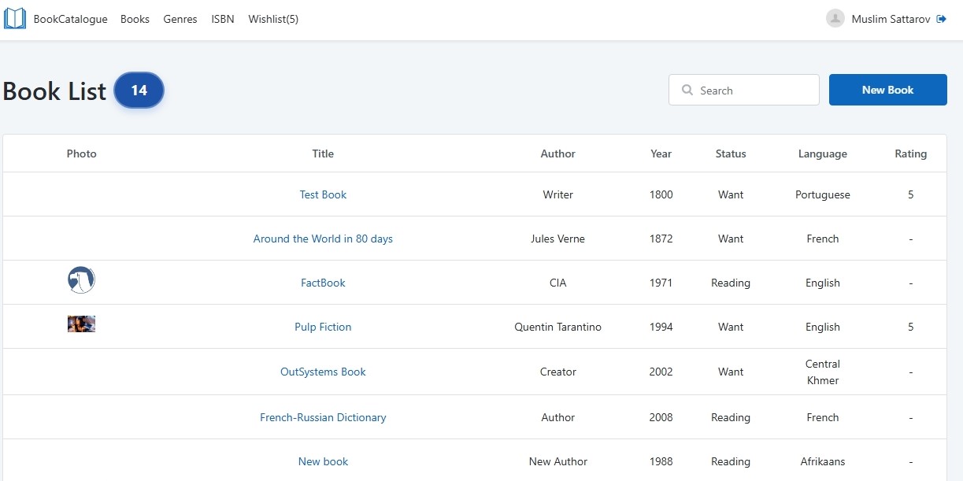Open the Pulp Fiction cover thumbnail
The height and width of the screenshot is (481, 963).
[x=81, y=324]
